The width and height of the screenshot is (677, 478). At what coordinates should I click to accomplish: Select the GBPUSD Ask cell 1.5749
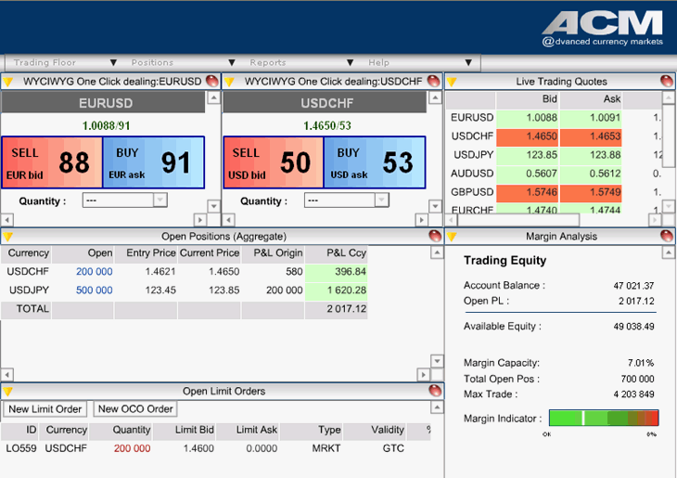[591, 192]
